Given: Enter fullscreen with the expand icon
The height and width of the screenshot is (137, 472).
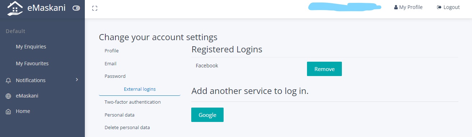Looking at the screenshot, I should [x=95, y=8].
